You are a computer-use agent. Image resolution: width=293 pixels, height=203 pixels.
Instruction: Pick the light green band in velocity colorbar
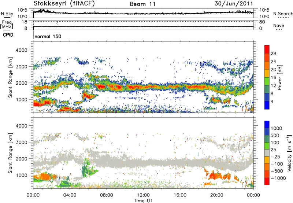pyautogui.click(x=267, y=146)
